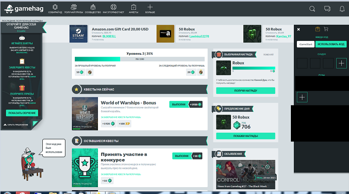Open 'Принять участие в конкурсе' title
The width and height of the screenshot is (349, 194).
[x=124, y=157]
